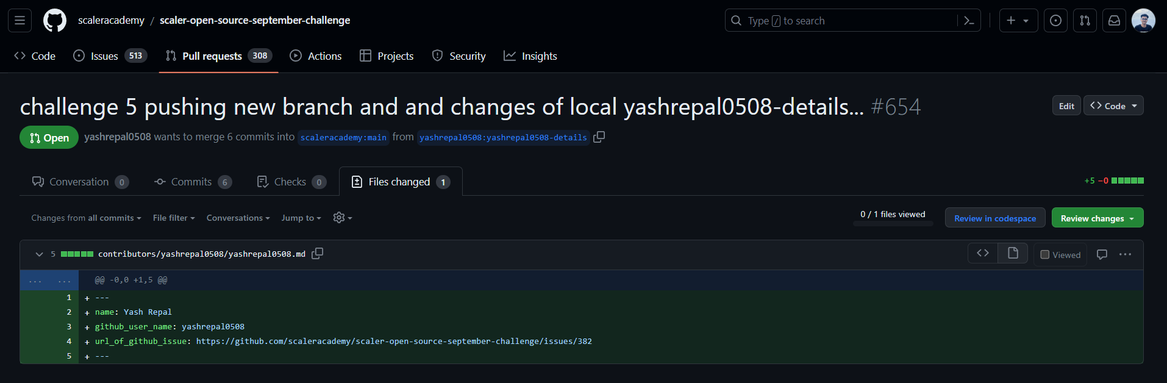The width and height of the screenshot is (1167, 383).
Task: Toggle source diff with the <> icon
Action: point(982,252)
